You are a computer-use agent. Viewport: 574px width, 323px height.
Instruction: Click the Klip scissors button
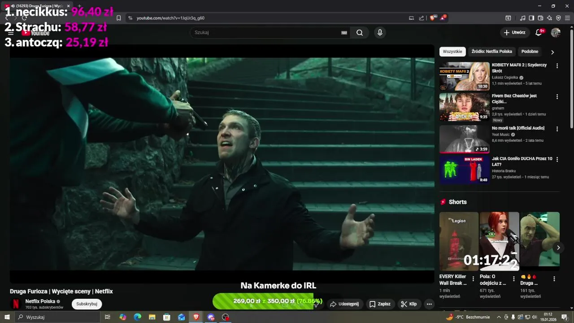pos(409,304)
